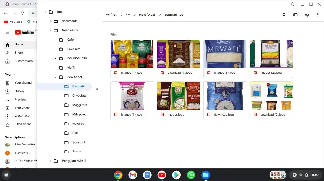Switch to list view in Files app
This screenshot has width=324, height=181.
[x=295, y=15]
